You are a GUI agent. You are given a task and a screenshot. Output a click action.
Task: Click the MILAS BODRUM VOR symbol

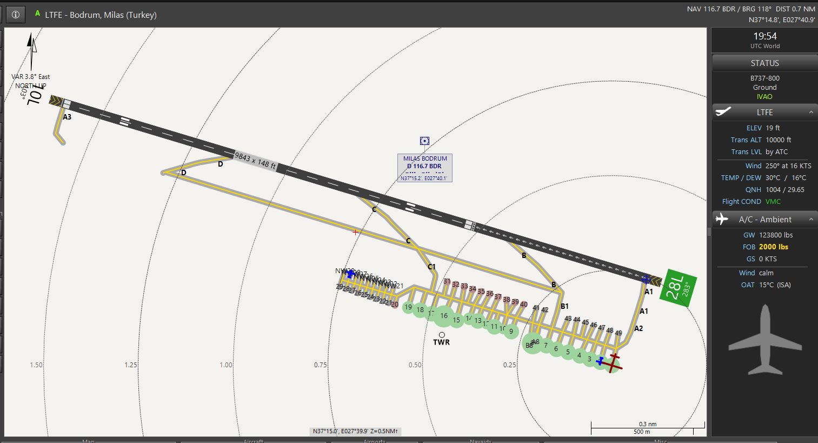coord(424,141)
